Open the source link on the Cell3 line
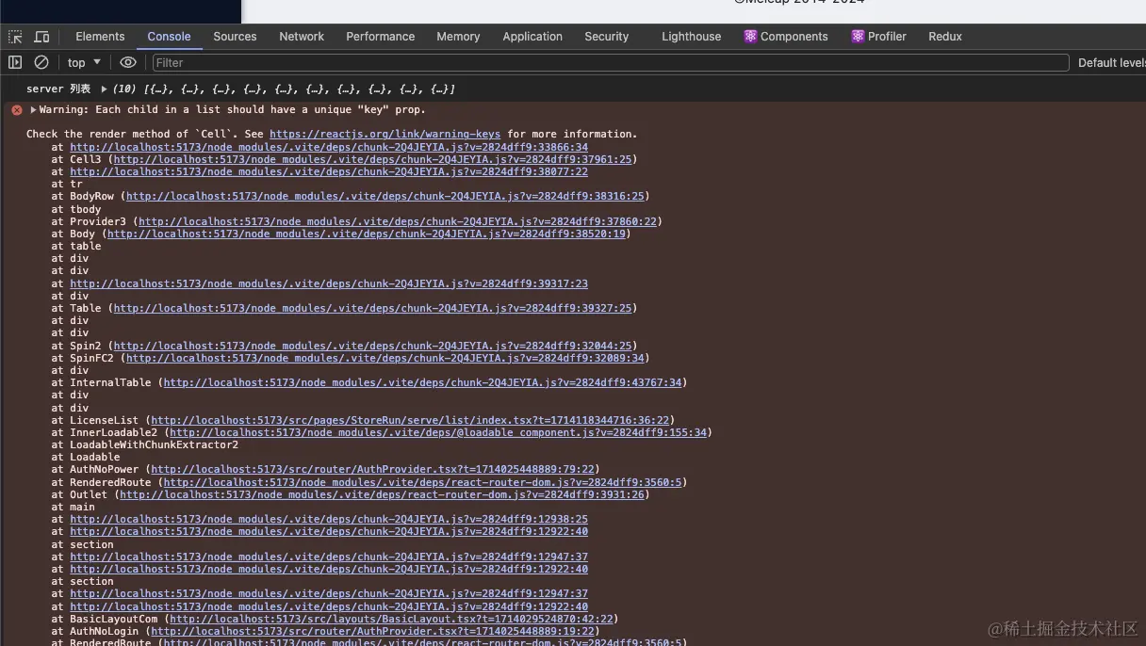The height and width of the screenshot is (646, 1146). (x=372, y=159)
